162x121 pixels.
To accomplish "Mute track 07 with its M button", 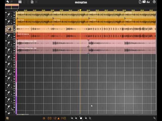I will (x=14, y=58).
